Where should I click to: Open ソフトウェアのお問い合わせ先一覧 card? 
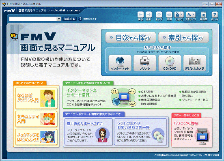click(140, 132)
